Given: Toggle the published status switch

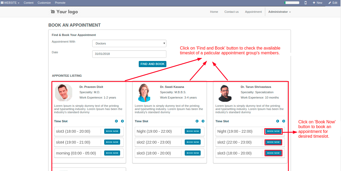Looking at the screenshot, I should 292,3.
